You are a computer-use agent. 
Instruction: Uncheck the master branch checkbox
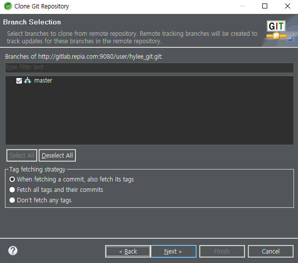point(19,81)
